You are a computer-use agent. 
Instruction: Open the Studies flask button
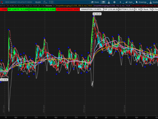tap(154, 2)
